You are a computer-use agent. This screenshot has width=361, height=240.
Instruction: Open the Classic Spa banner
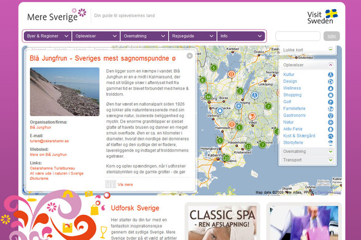(222, 223)
